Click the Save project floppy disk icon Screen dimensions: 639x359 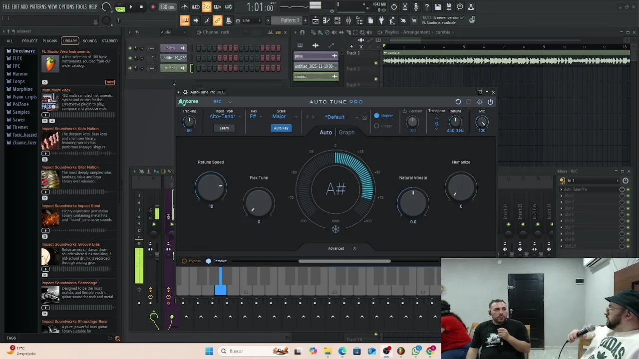(438, 7)
